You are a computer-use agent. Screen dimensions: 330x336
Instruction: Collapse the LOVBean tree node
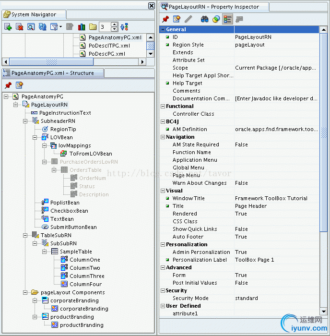[x=35, y=138]
